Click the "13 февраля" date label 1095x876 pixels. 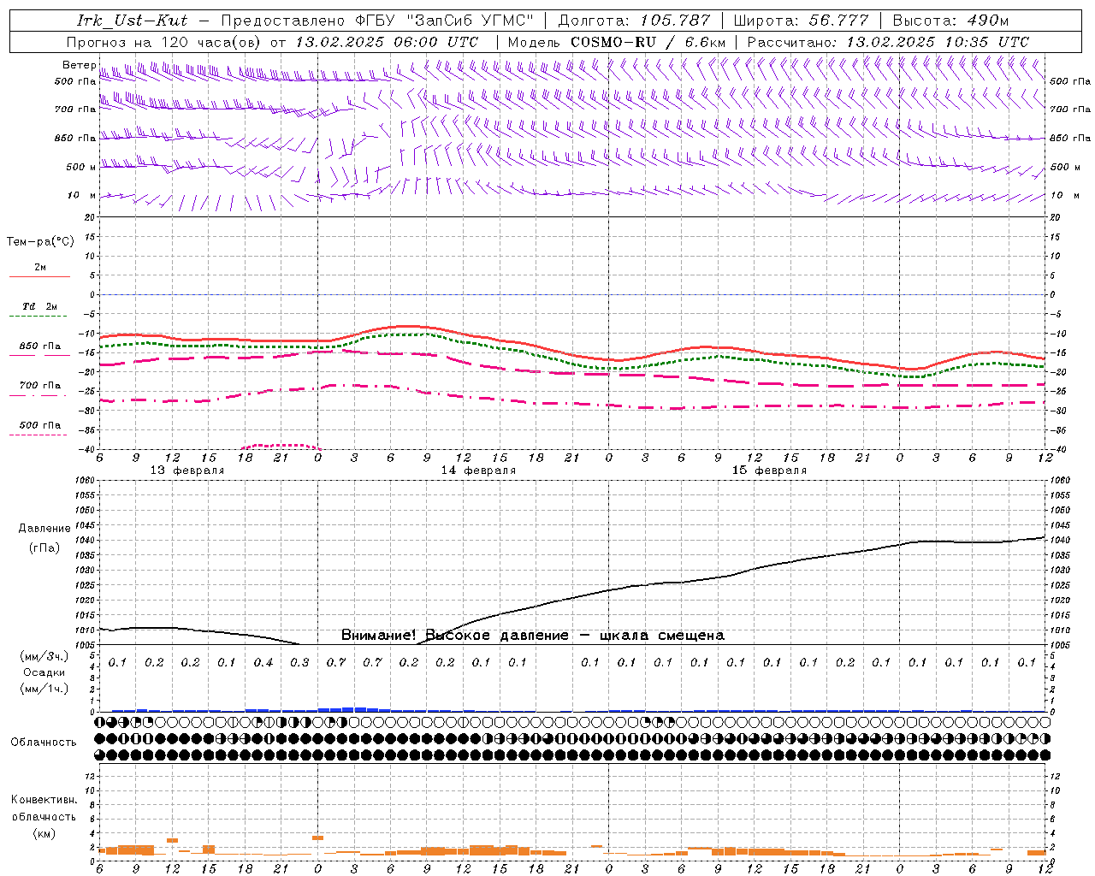[x=187, y=471]
